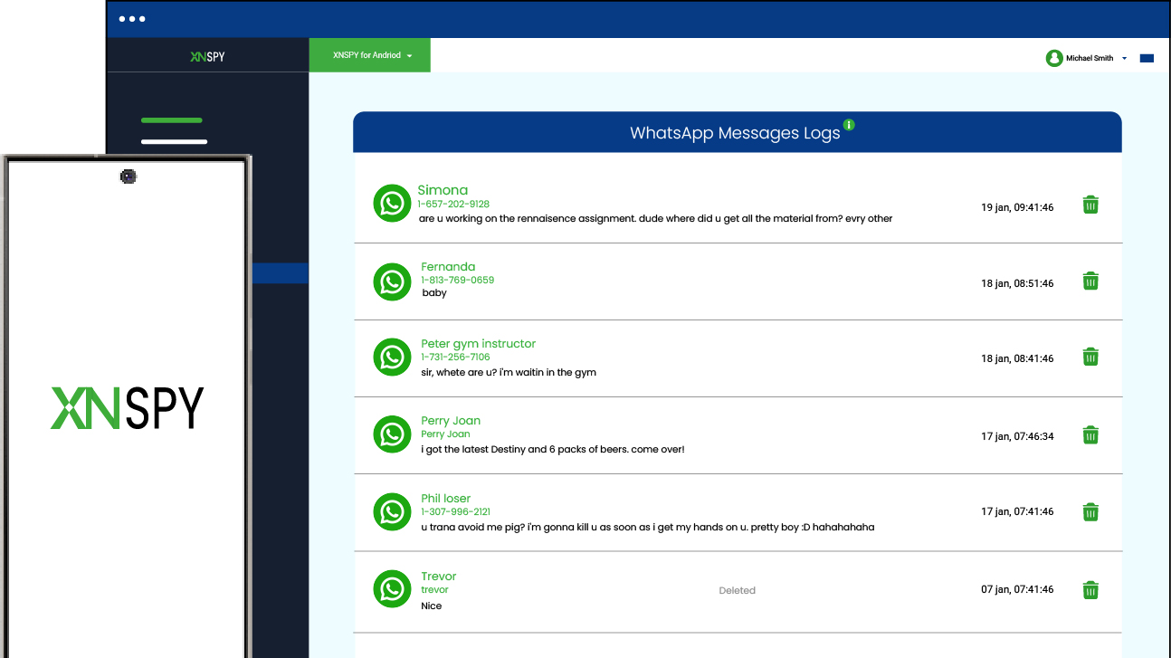The image size is (1171, 658).
Task: Click phone number 1-813-769-0659
Action: click(457, 281)
